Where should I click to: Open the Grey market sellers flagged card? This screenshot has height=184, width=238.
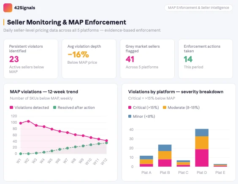[147, 59]
